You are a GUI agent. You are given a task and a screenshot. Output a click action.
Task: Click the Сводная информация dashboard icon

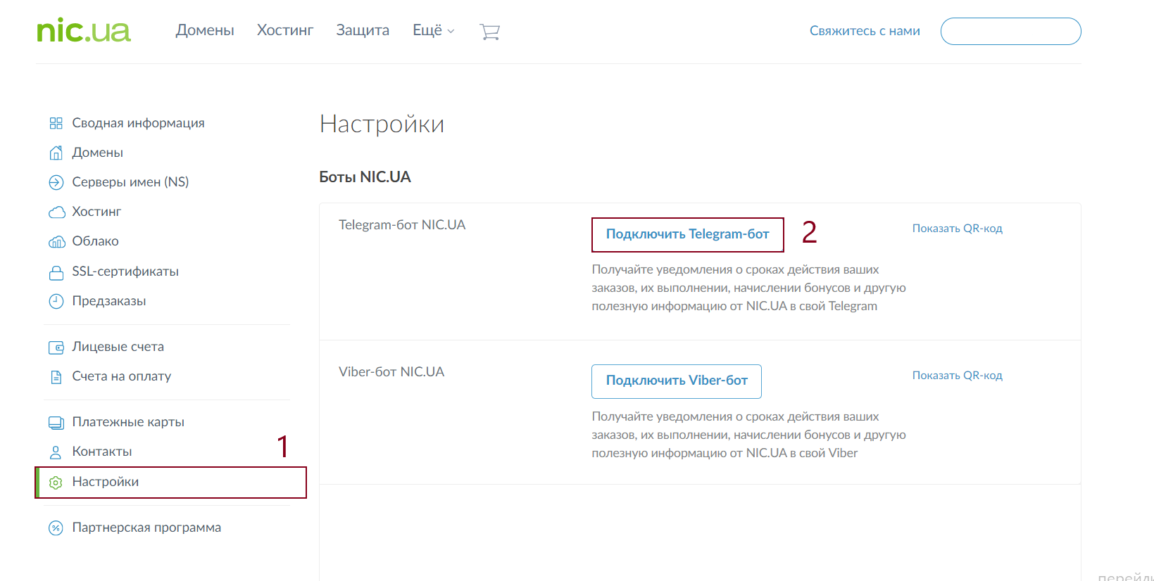56,123
